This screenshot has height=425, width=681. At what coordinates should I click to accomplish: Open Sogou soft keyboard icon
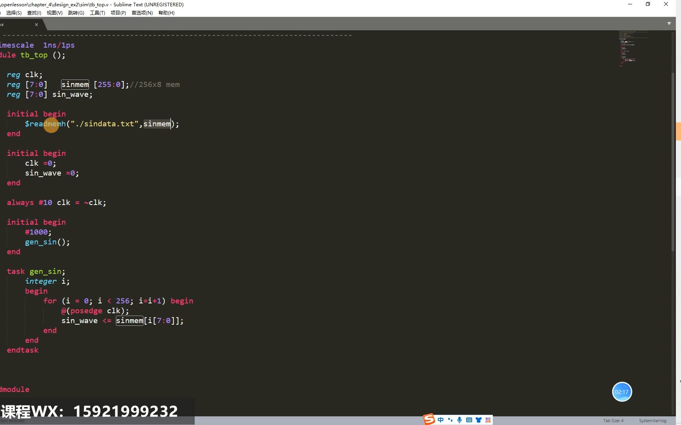click(x=469, y=420)
